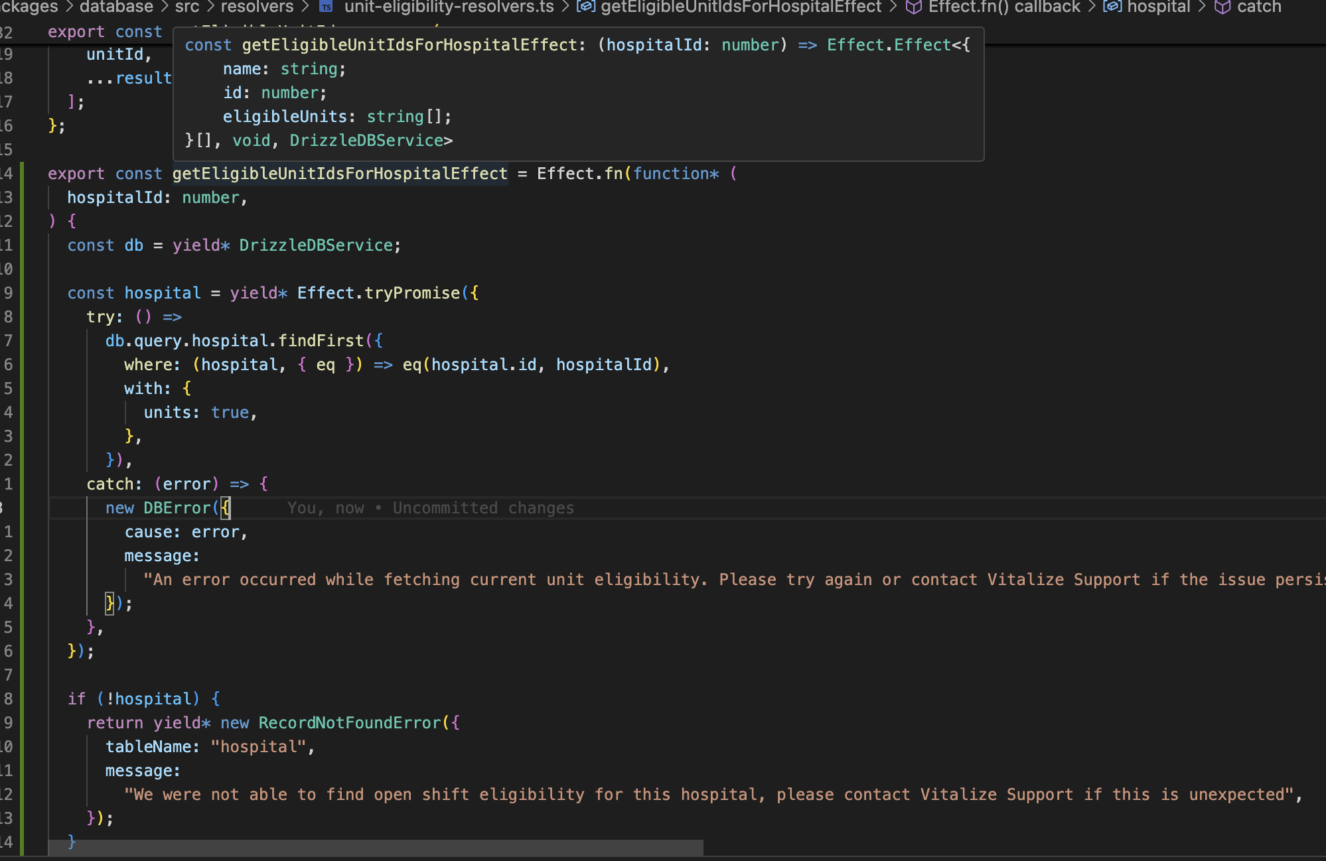
Task: Place cursor on 'tableName' property
Action: point(147,747)
